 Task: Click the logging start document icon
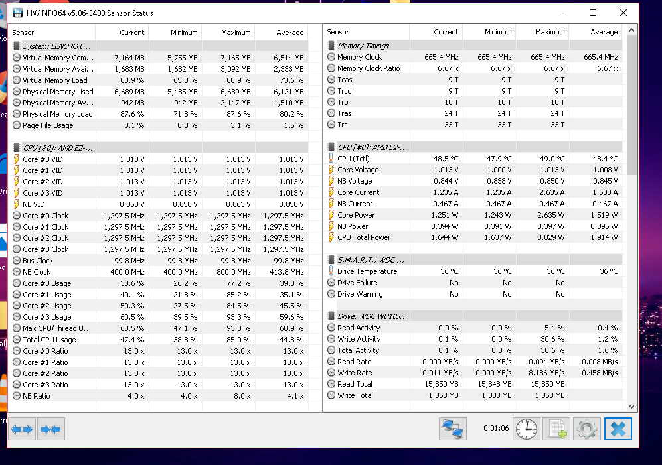pos(556,429)
